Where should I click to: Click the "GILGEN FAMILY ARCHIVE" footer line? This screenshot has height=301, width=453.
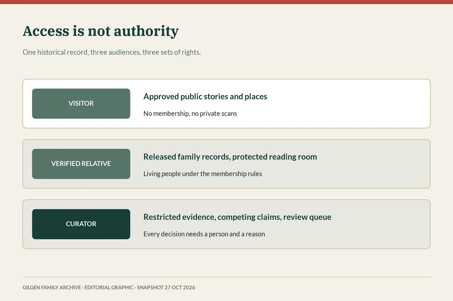coord(109,287)
